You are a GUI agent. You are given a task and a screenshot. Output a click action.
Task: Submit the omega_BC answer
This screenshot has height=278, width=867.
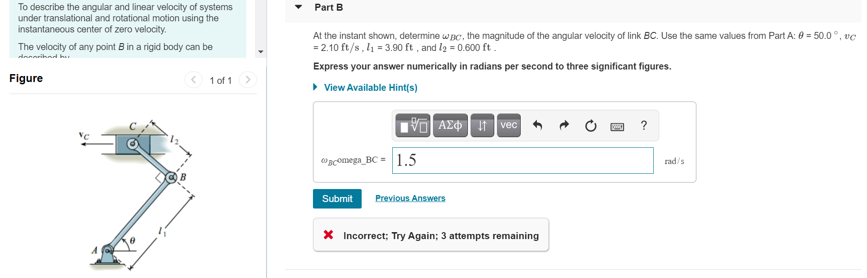337,198
